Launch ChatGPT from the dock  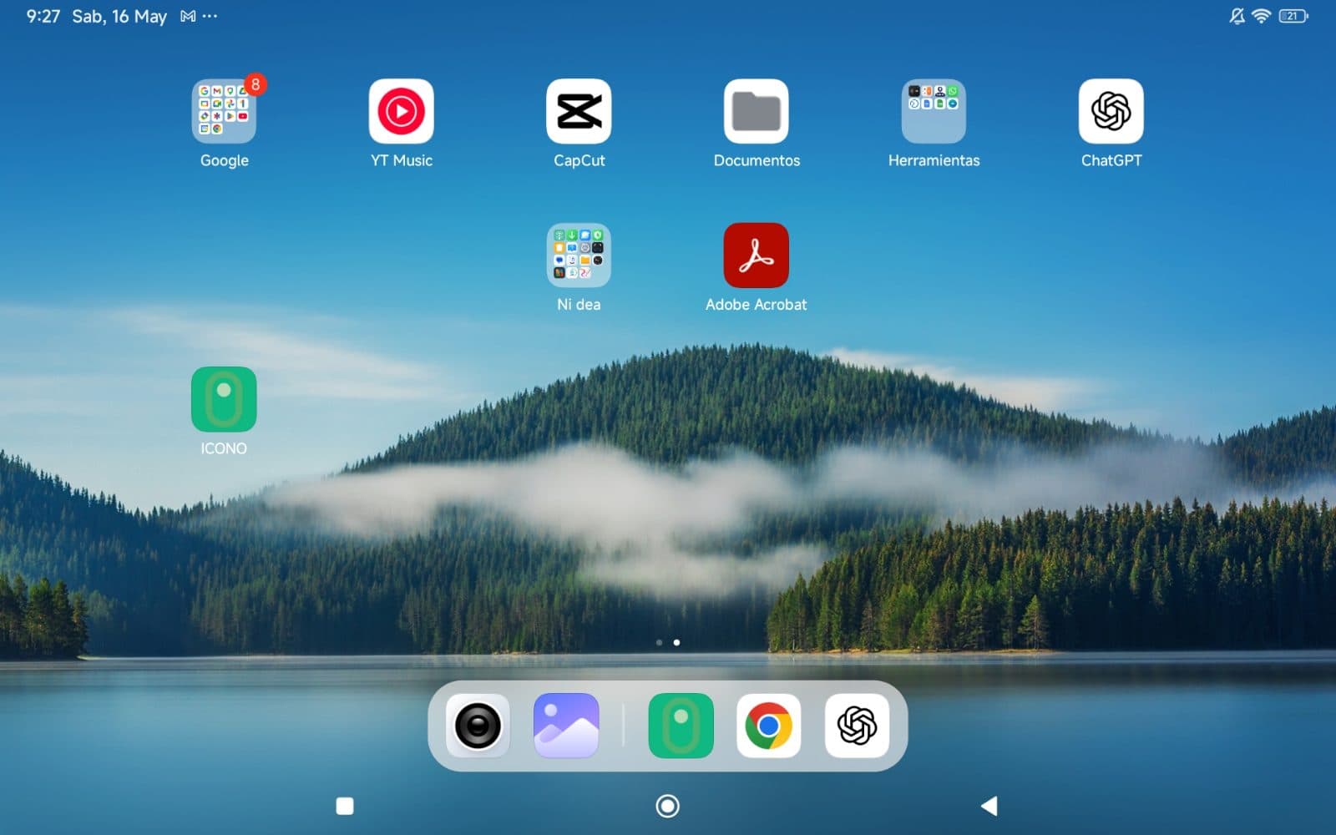[x=858, y=726]
